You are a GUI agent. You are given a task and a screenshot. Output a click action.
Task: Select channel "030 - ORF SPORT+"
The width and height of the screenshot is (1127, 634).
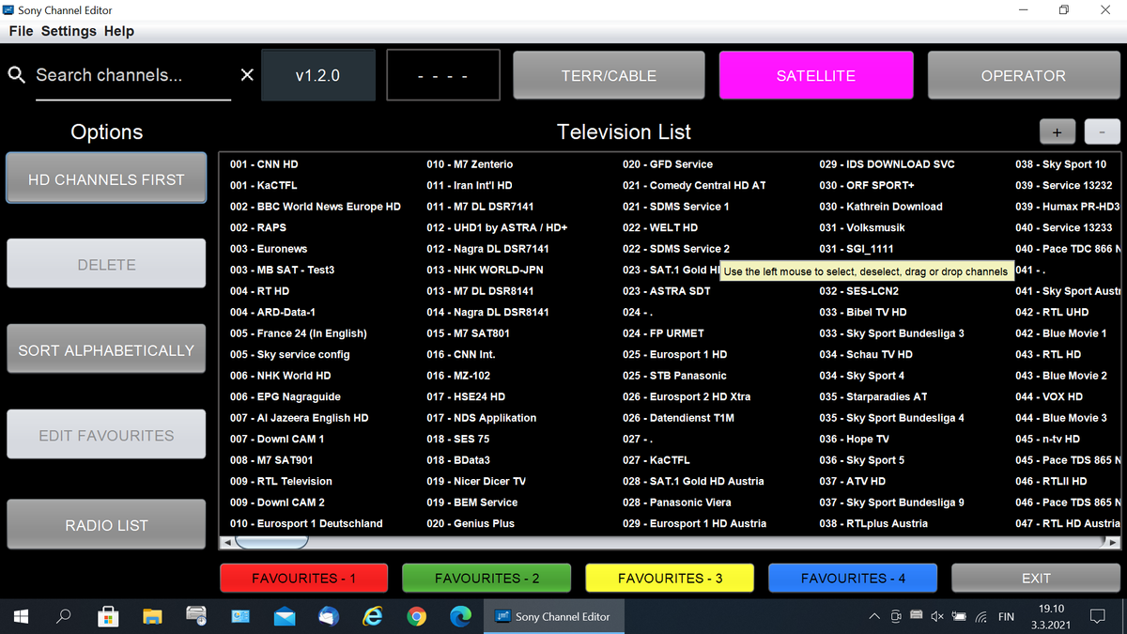pyautogui.click(x=866, y=185)
